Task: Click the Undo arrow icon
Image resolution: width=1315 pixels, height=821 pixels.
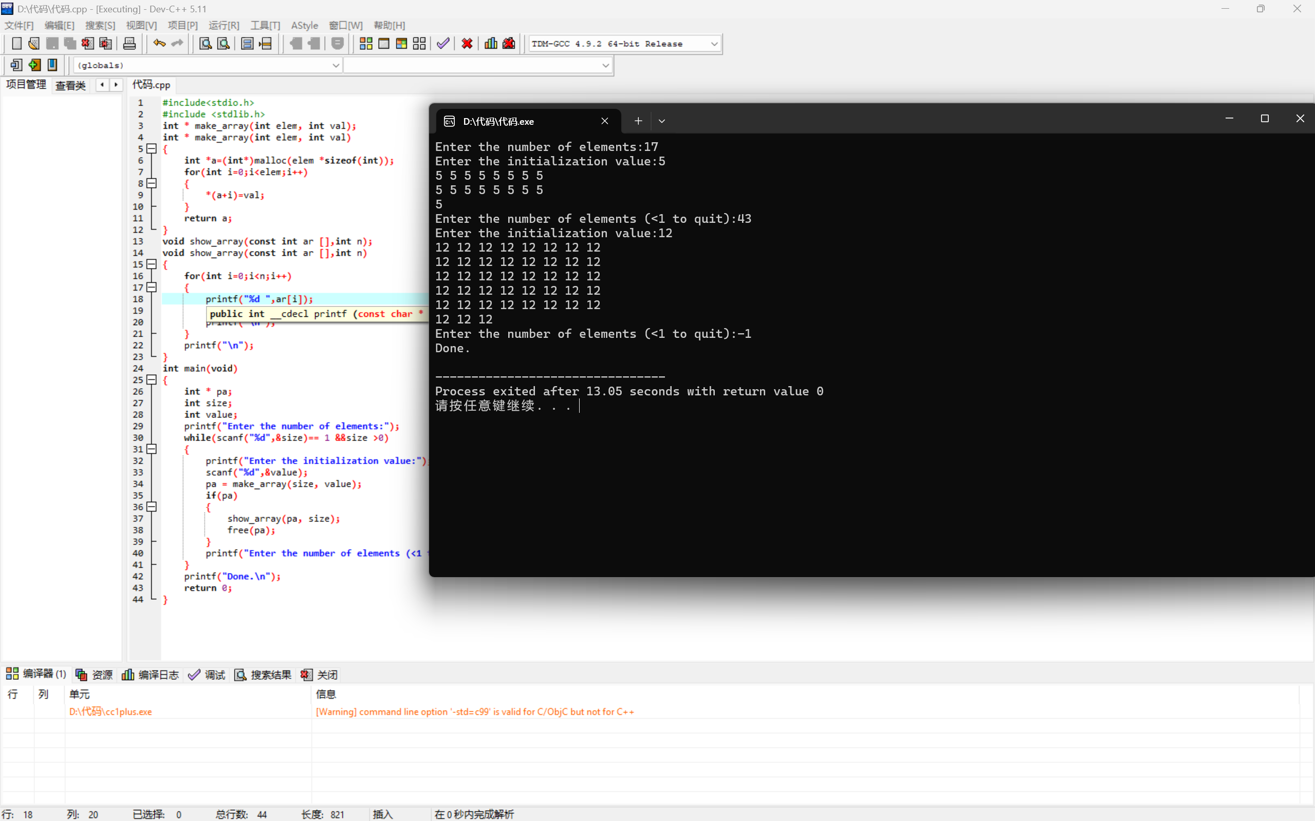Action: pyautogui.click(x=159, y=44)
